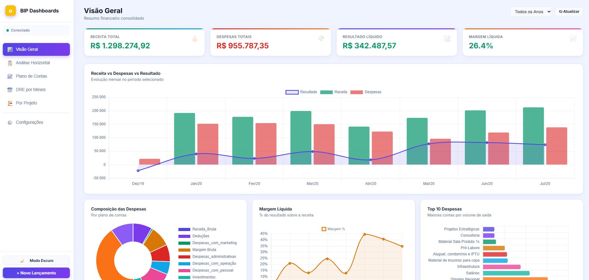Click the Pró-Labore orange bar
Screen dimensions: 589x280
point(494,248)
